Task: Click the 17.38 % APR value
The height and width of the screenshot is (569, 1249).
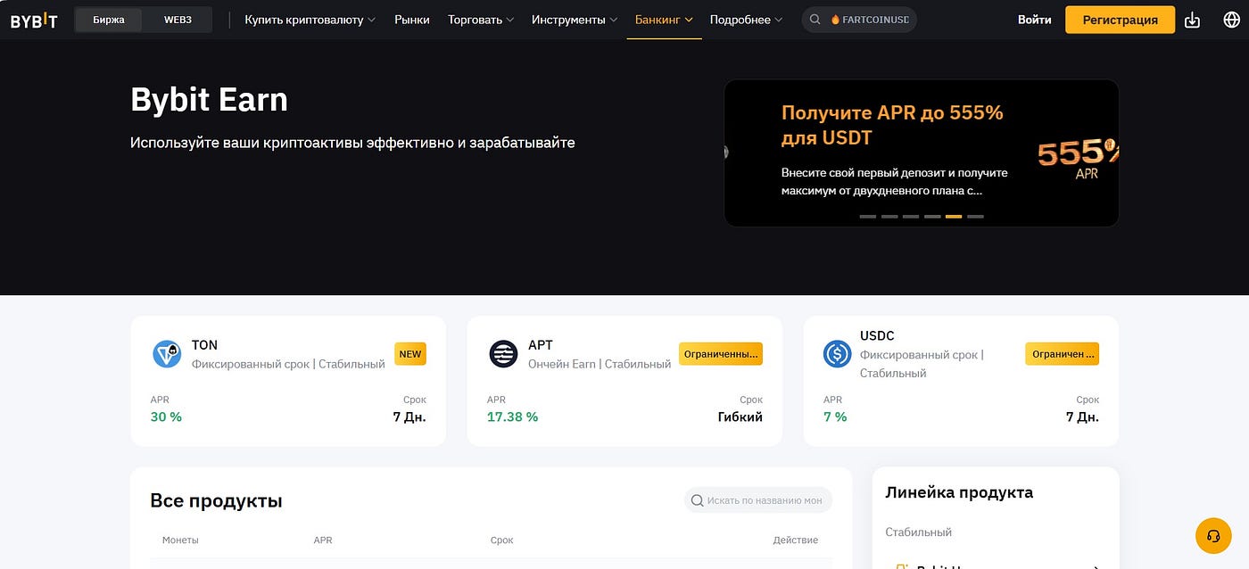Action: [x=512, y=416]
